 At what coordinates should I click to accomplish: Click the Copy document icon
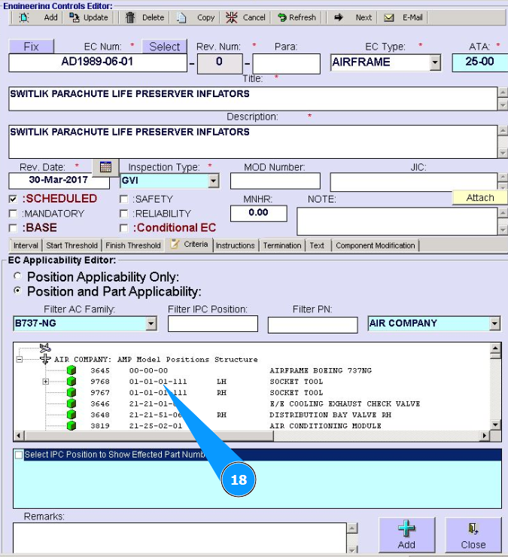click(181, 17)
